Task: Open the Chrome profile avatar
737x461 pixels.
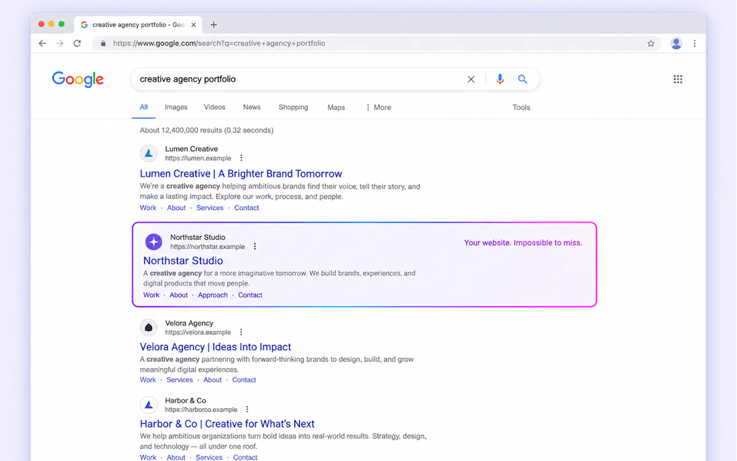Action: click(676, 43)
